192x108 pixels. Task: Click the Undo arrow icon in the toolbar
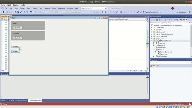pyautogui.click(x=31, y=12)
